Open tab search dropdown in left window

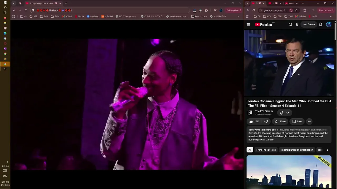click(14, 3)
